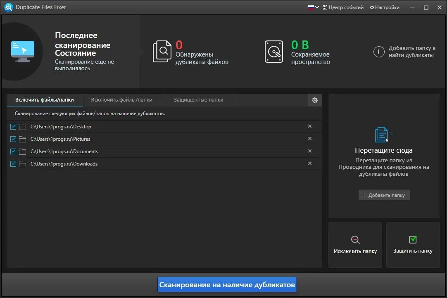Remove the Pictures path with its X button
The image size is (447, 298).
[x=310, y=139]
